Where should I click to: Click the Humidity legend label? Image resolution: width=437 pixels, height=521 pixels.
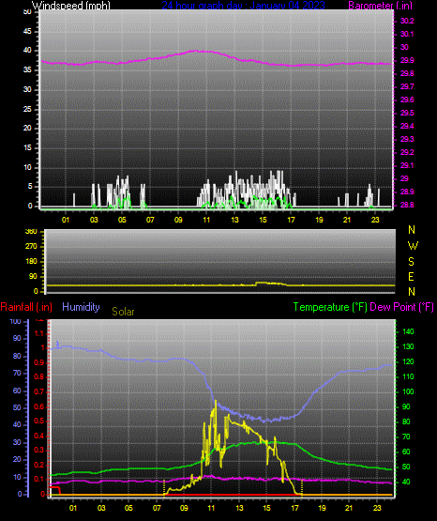click(81, 307)
